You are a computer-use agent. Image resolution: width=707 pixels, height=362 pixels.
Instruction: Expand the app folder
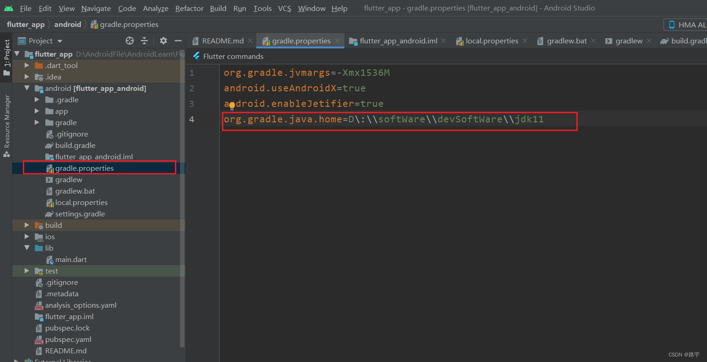point(37,111)
